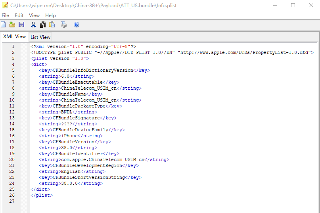Click the CFBundleSignature key line
This screenshot has height=213, width=320.
78,118
